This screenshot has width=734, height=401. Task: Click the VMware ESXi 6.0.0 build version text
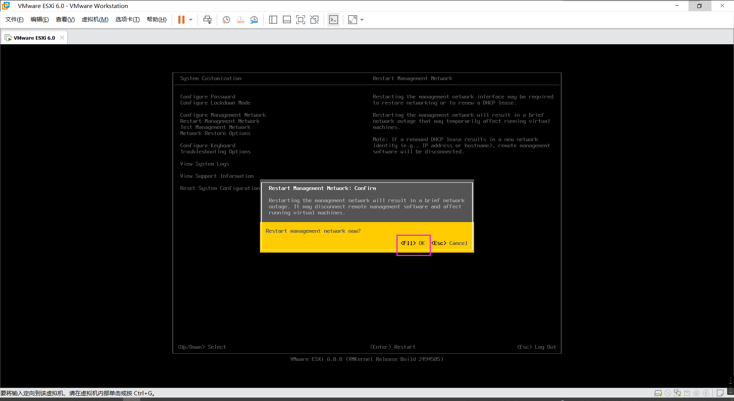point(367,359)
